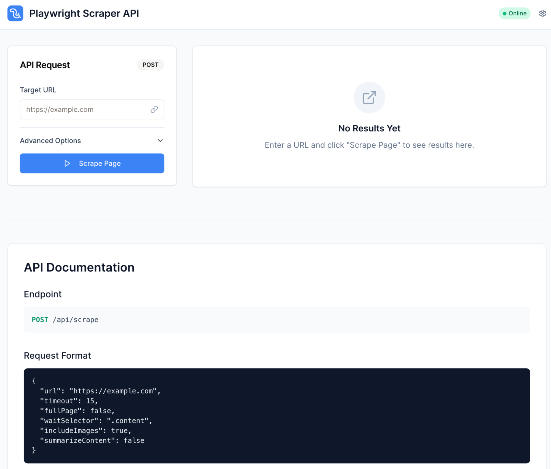Click the API Request heading
Screen dimensions: 551x469
coord(45,65)
